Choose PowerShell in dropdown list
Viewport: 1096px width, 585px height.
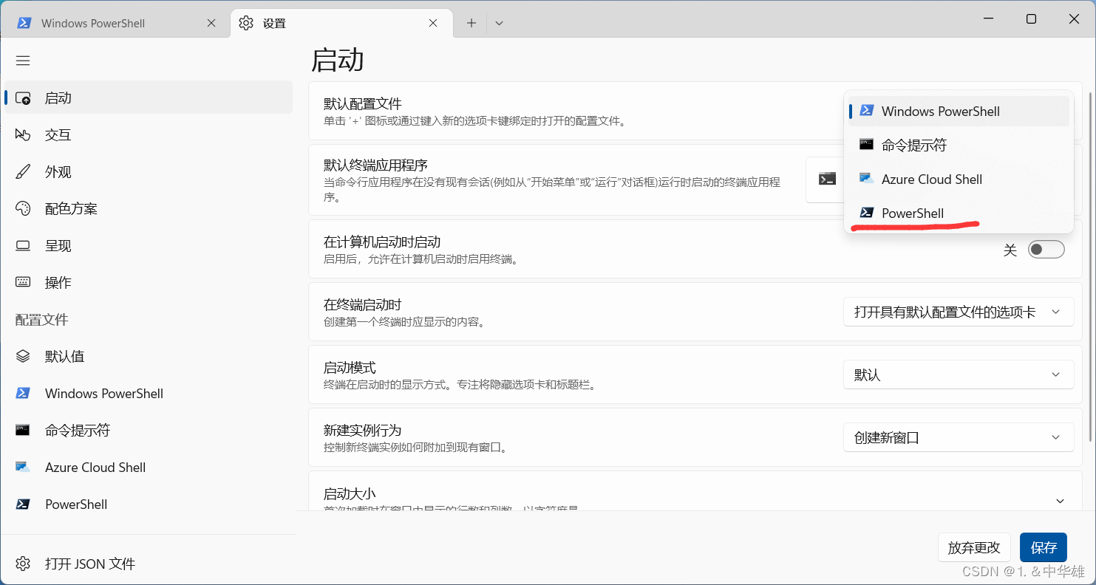coord(959,213)
